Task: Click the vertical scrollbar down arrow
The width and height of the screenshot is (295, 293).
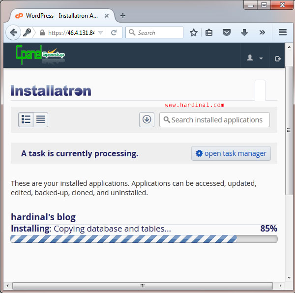Action: [x=289, y=277]
